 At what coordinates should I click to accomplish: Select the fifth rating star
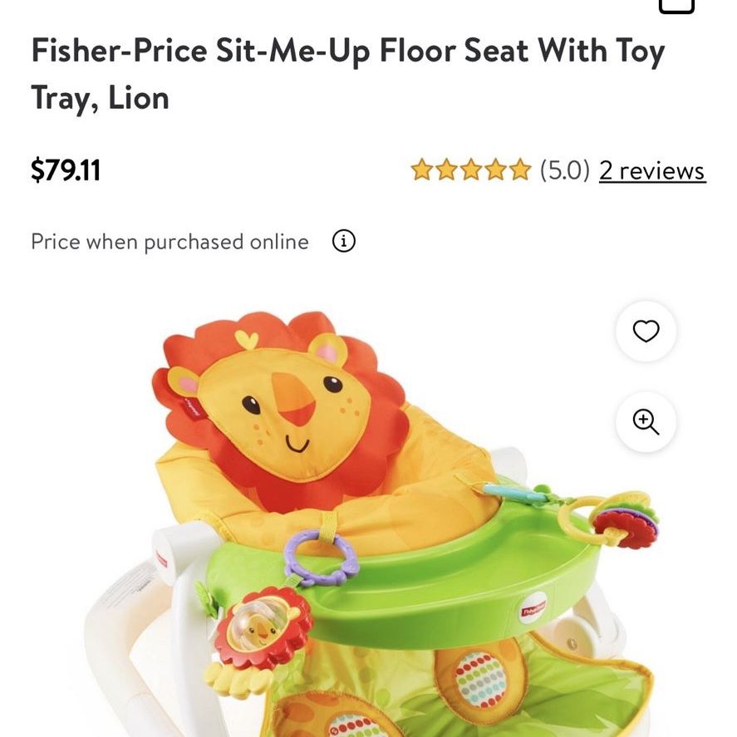coord(519,170)
